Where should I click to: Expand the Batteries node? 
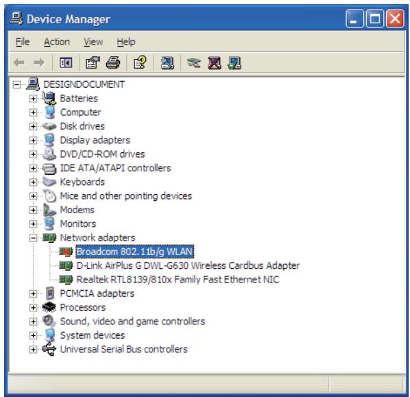(x=33, y=99)
